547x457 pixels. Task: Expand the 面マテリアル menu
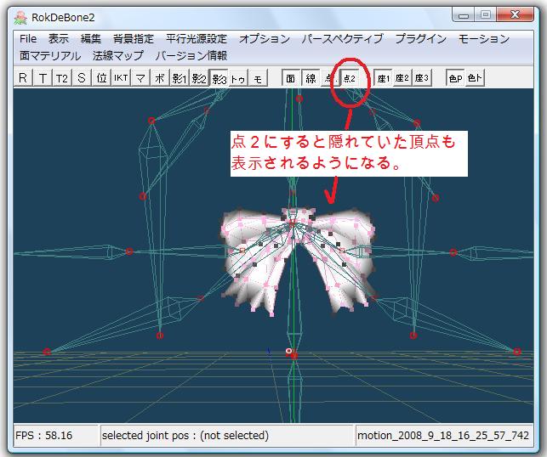coord(50,56)
